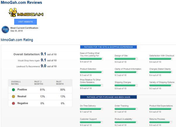The image size is (176, 127).
Task: Click the Price Relative To Other Retailers bar
Action: coord(92,85)
